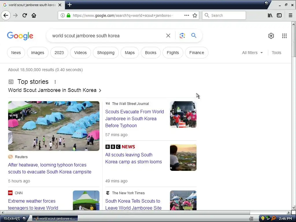Image resolution: width=296 pixels, height=222 pixels.
Task: Select the Finance filter tab
Action: [197, 53]
